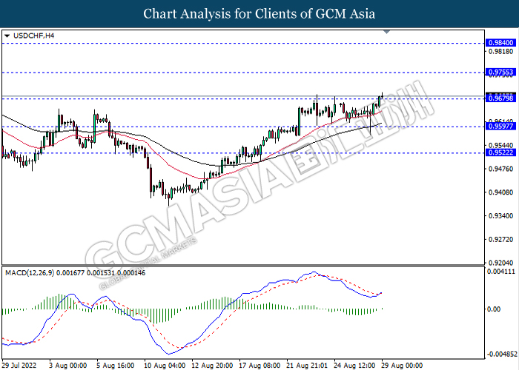Click the 0.94760 price axis value

point(500,169)
